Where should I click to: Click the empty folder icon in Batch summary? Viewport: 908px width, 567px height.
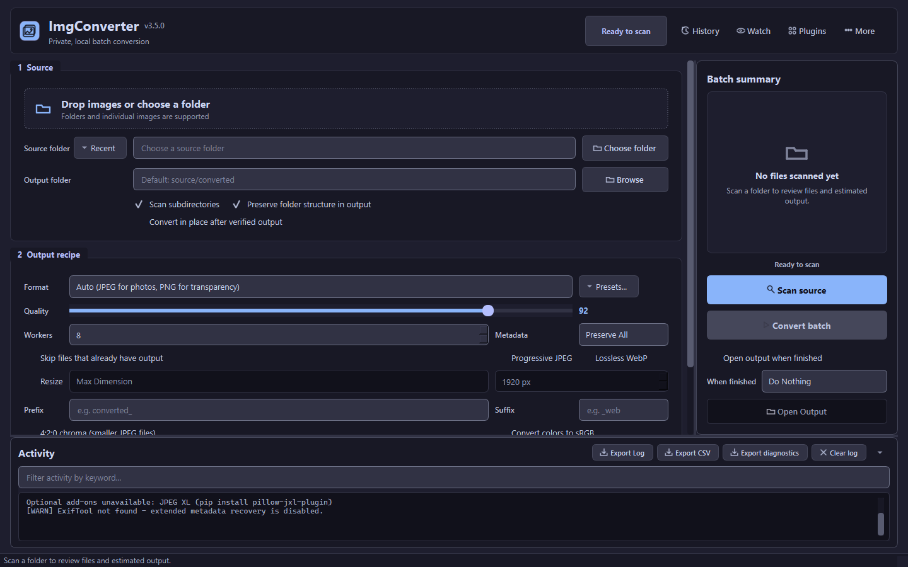tap(796, 153)
